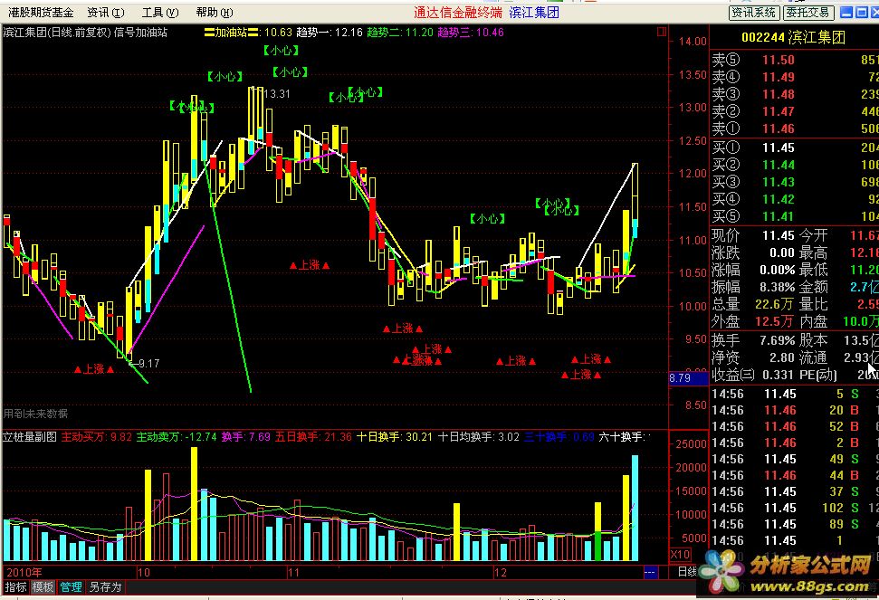Select the 十日换手 30.21 indicator value

395,437
